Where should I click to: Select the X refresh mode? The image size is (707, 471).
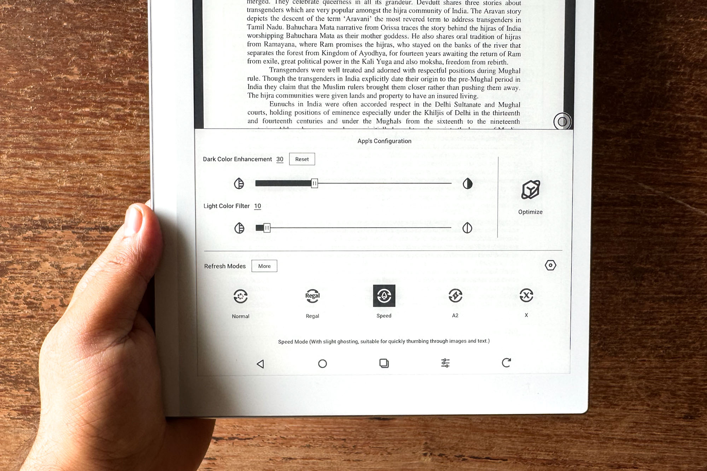(x=525, y=295)
